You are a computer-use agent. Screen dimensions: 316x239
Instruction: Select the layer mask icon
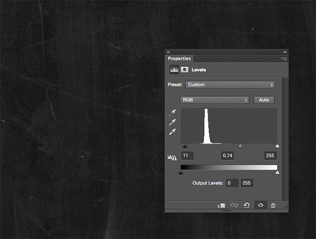[184, 69]
